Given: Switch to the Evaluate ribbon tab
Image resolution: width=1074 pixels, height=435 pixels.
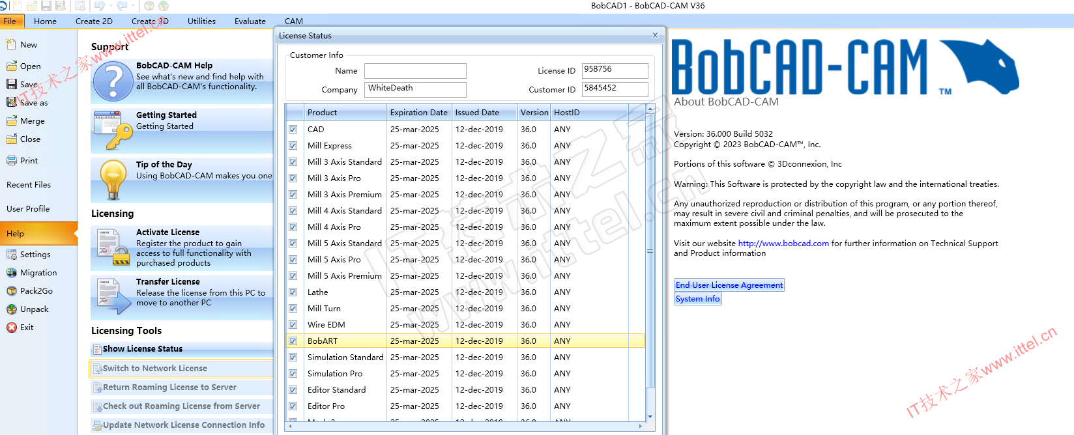Looking at the screenshot, I should point(250,21).
